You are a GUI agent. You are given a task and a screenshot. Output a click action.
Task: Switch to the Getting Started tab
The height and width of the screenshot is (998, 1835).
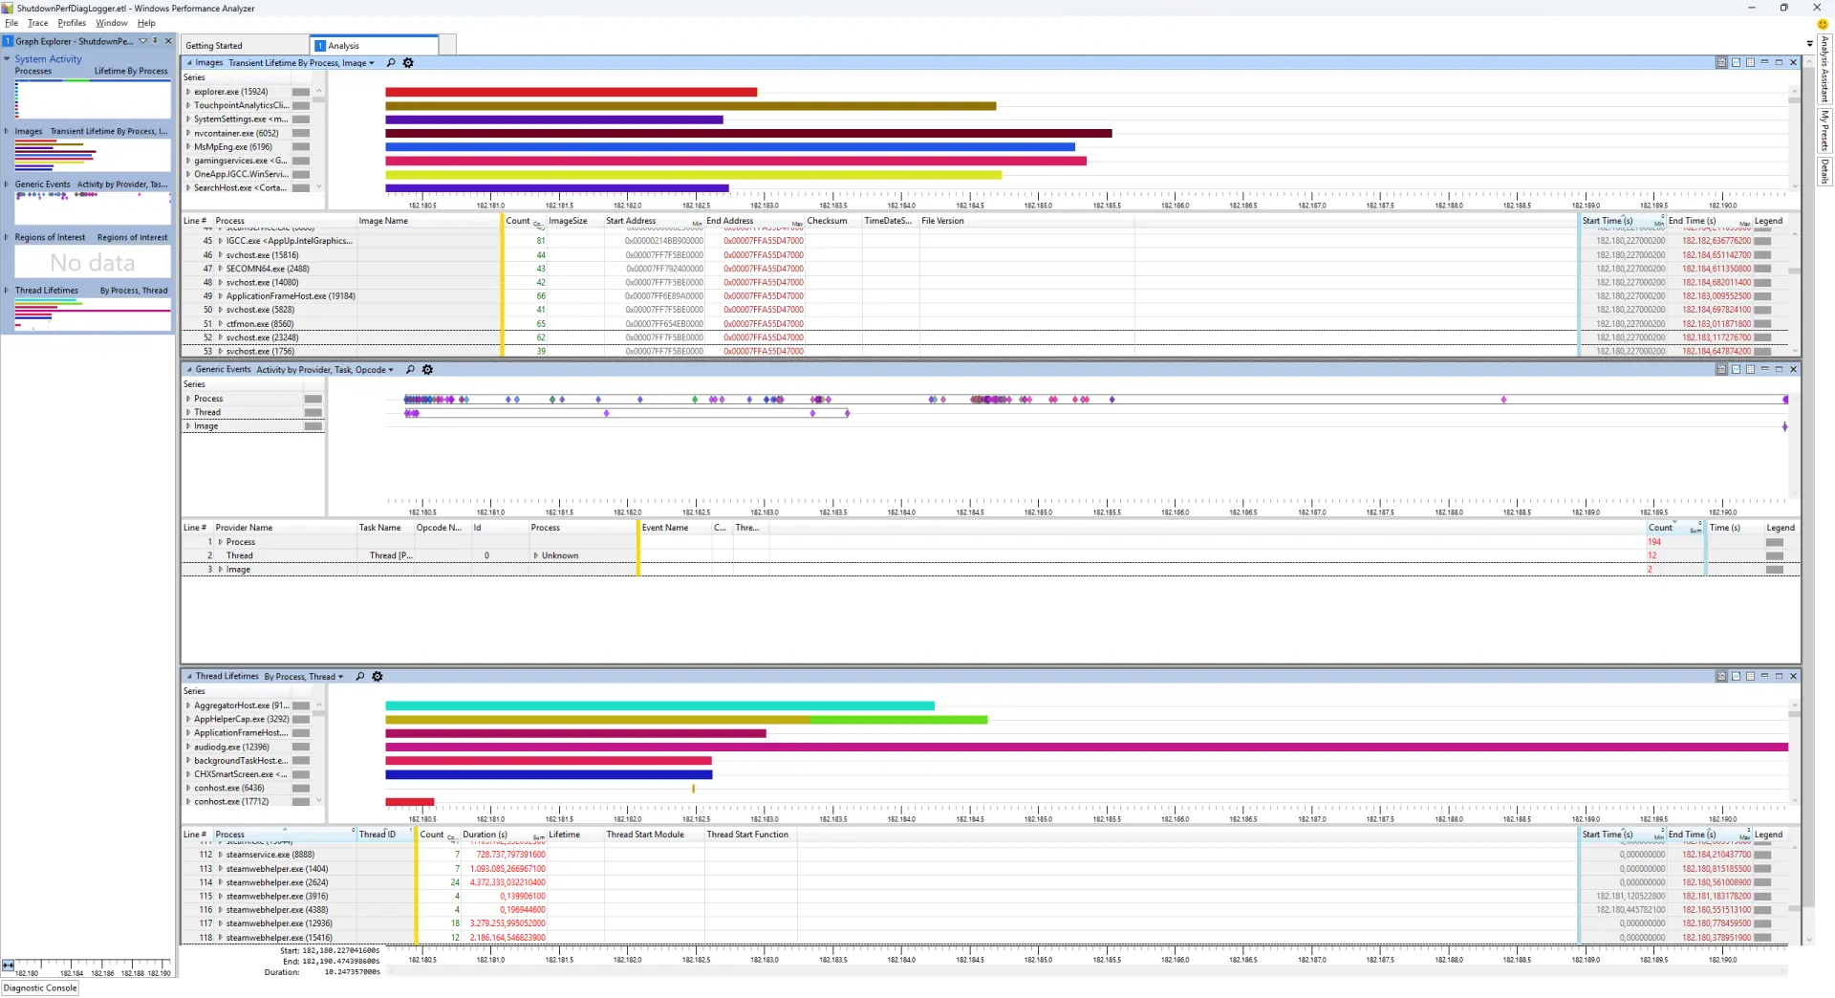214,46
